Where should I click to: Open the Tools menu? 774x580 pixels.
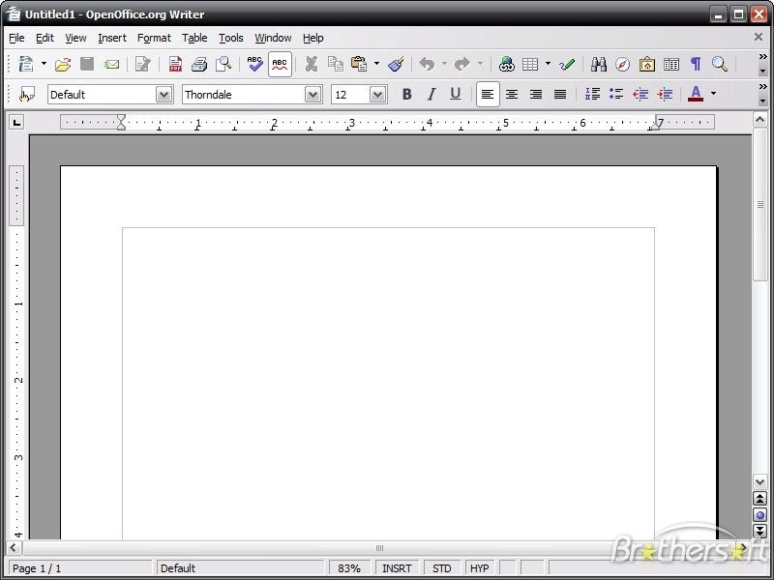(231, 38)
